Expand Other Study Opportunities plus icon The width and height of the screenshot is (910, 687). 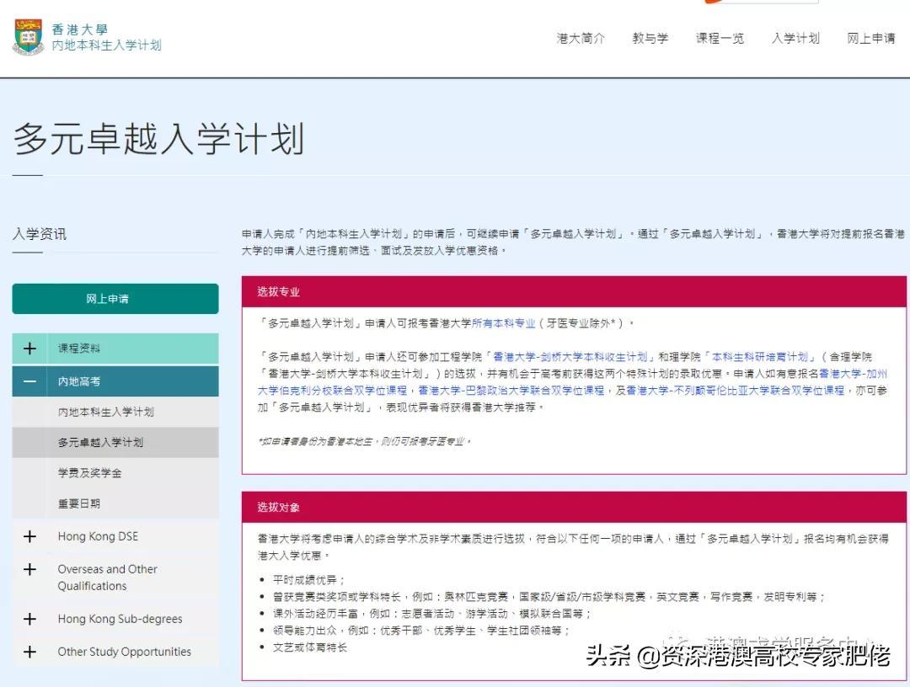coord(29,652)
